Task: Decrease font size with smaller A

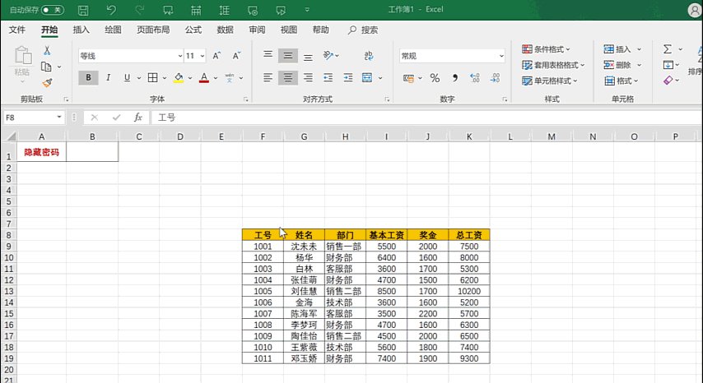Action: pyautogui.click(x=236, y=56)
